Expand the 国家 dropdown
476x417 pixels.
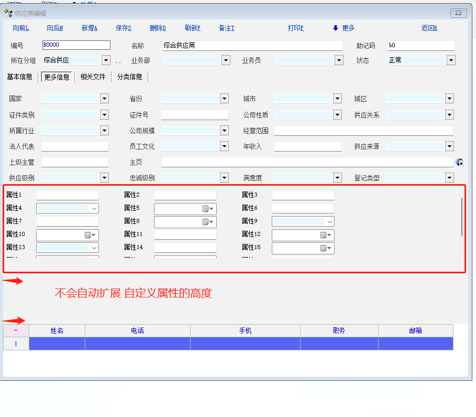click(x=104, y=99)
